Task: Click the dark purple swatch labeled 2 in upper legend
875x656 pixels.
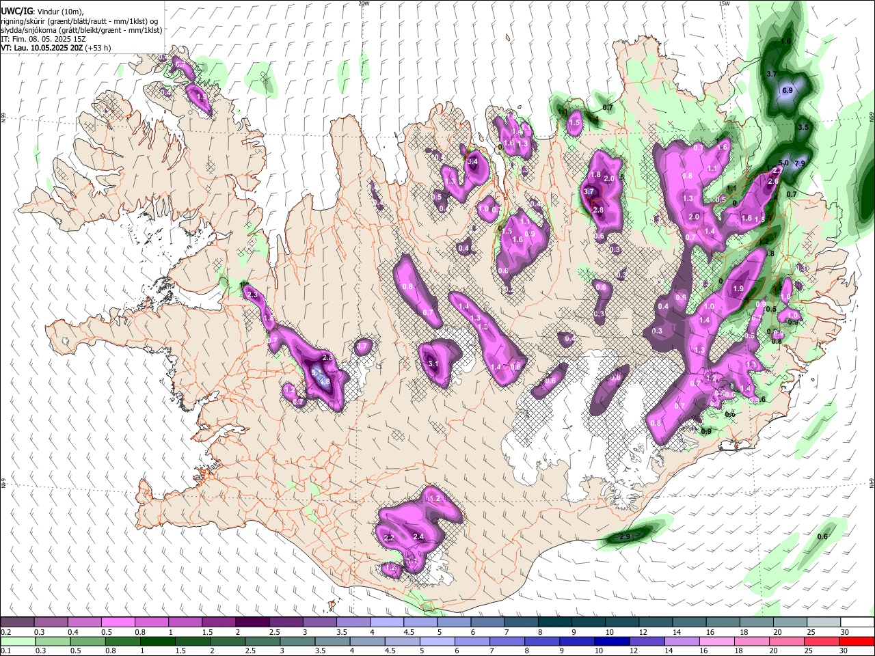Action: pos(252,623)
